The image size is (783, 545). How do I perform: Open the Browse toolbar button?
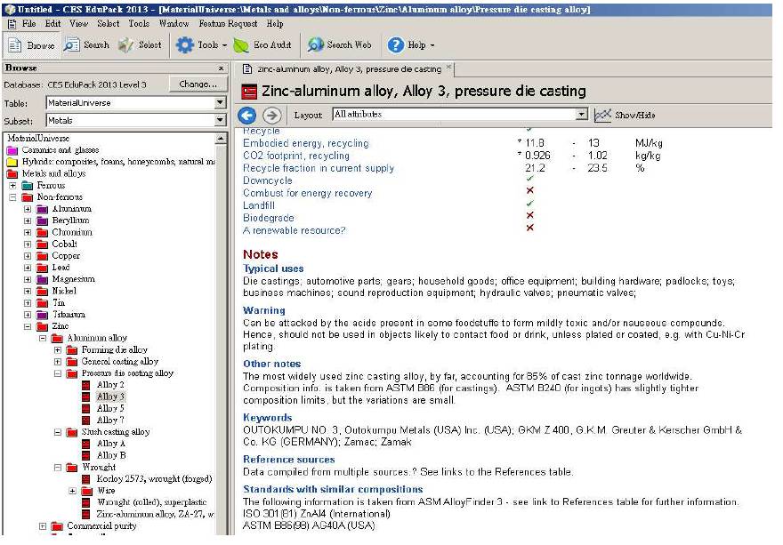pyautogui.click(x=31, y=45)
